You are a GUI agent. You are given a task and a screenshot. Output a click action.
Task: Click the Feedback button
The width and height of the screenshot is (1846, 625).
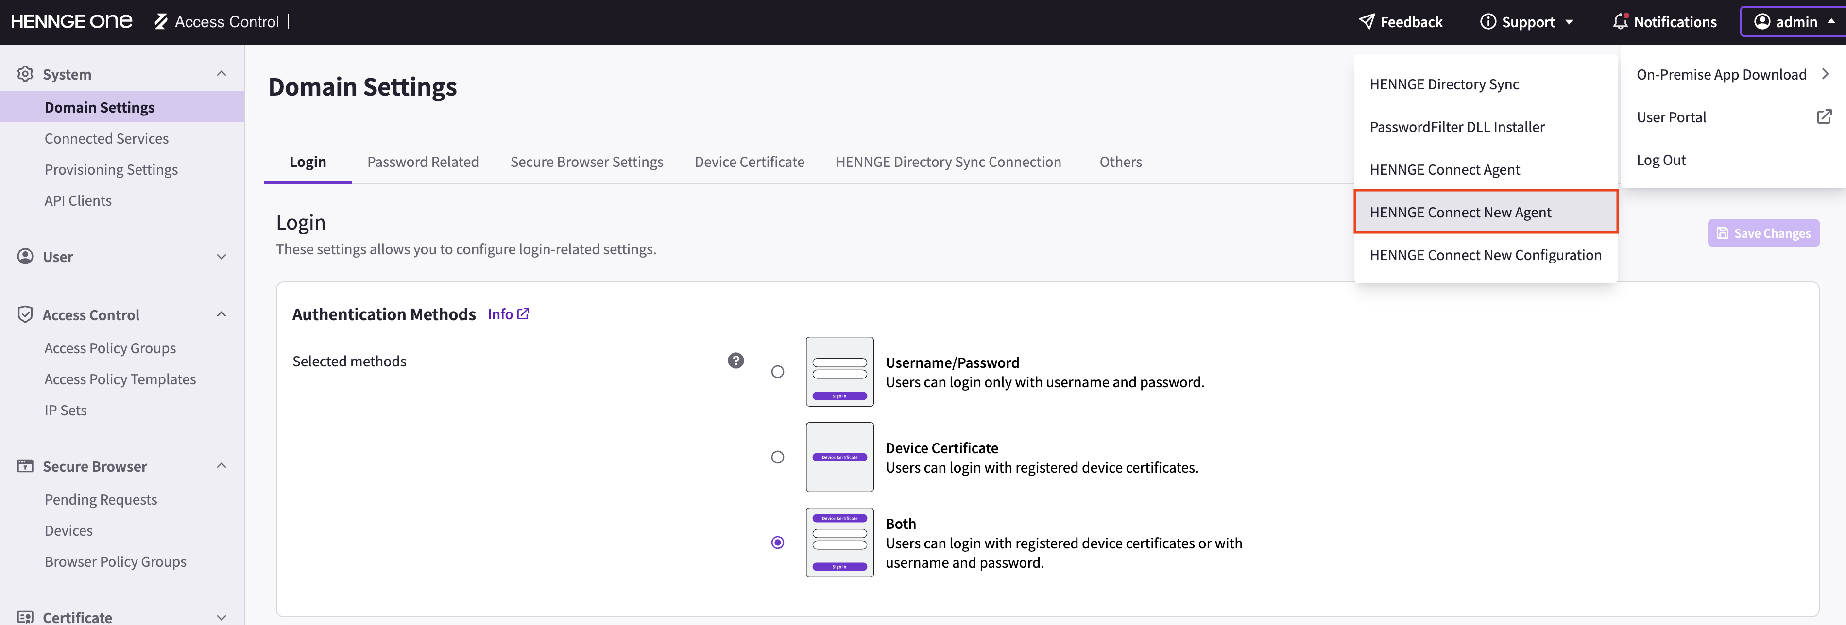pos(1400,21)
